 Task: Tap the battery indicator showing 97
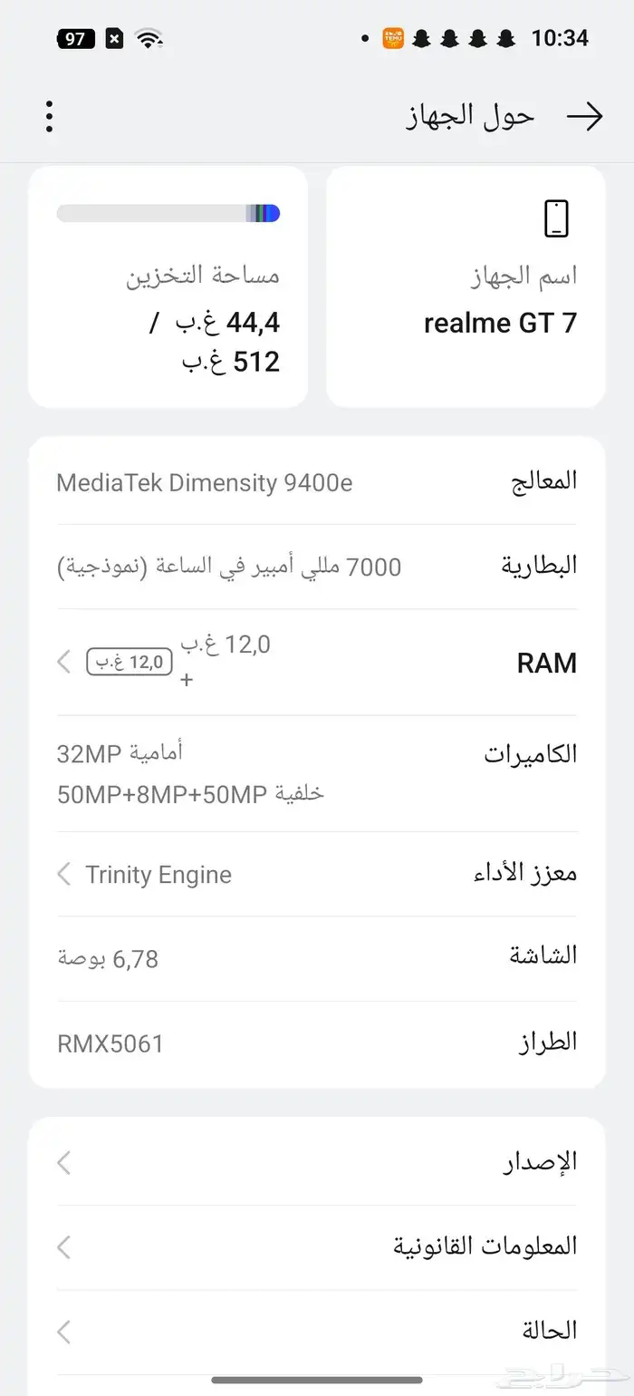pos(76,38)
